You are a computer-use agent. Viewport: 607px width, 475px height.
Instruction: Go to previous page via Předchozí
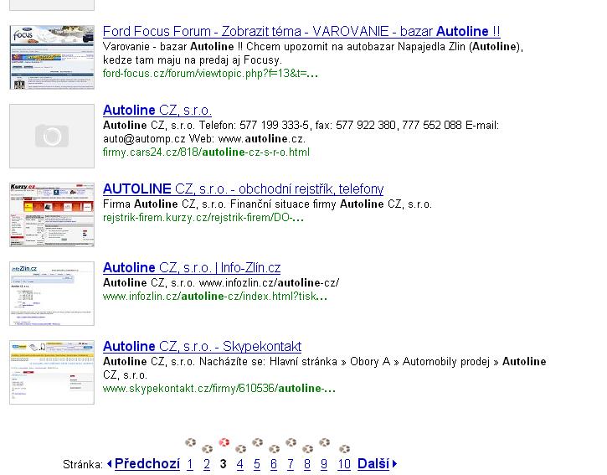[147, 464]
